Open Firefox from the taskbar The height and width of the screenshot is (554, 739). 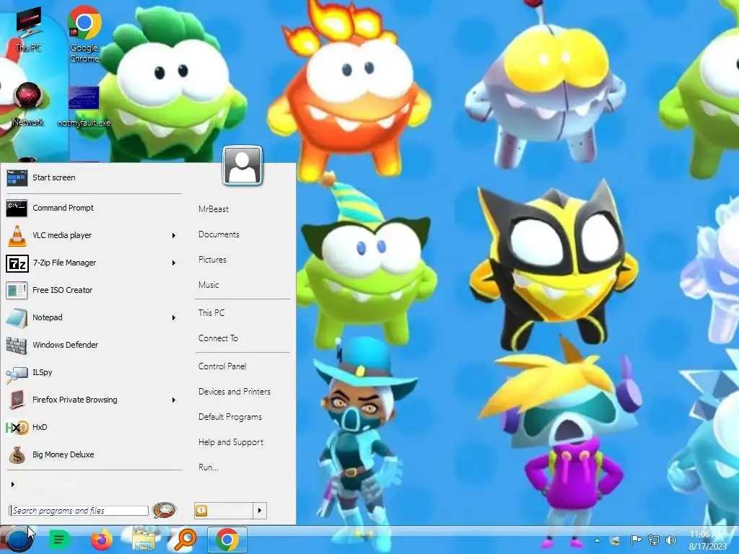click(x=101, y=540)
